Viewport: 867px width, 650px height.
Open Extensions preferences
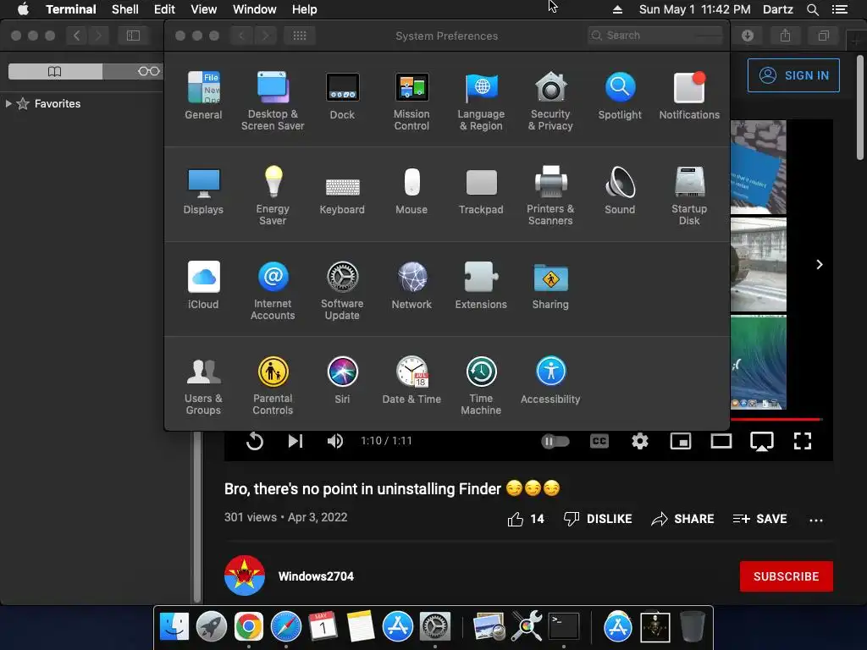(x=481, y=285)
